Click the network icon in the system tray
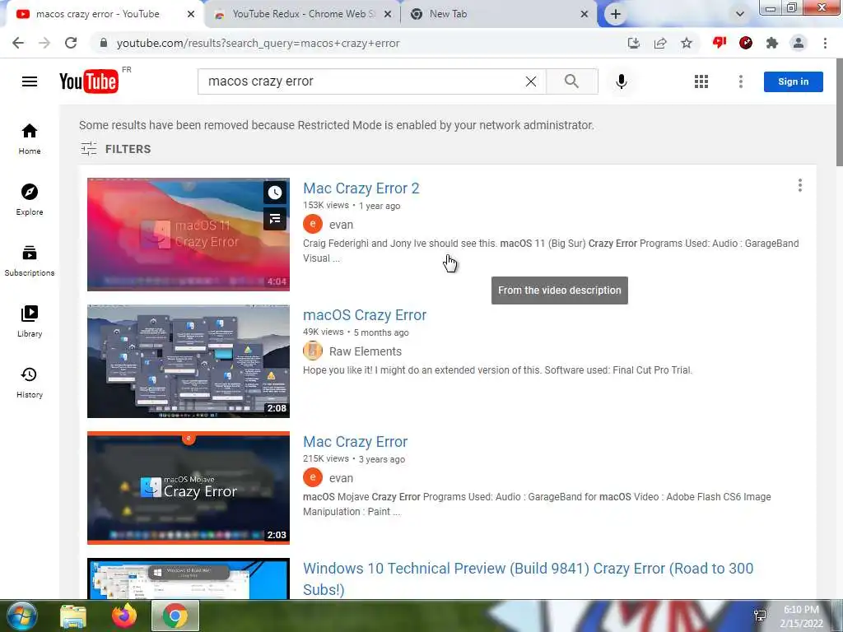 click(x=760, y=616)
